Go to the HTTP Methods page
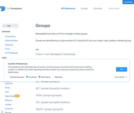Image resolution: width=134 pixels, height=113 pixels. click(x=11, y=53)
